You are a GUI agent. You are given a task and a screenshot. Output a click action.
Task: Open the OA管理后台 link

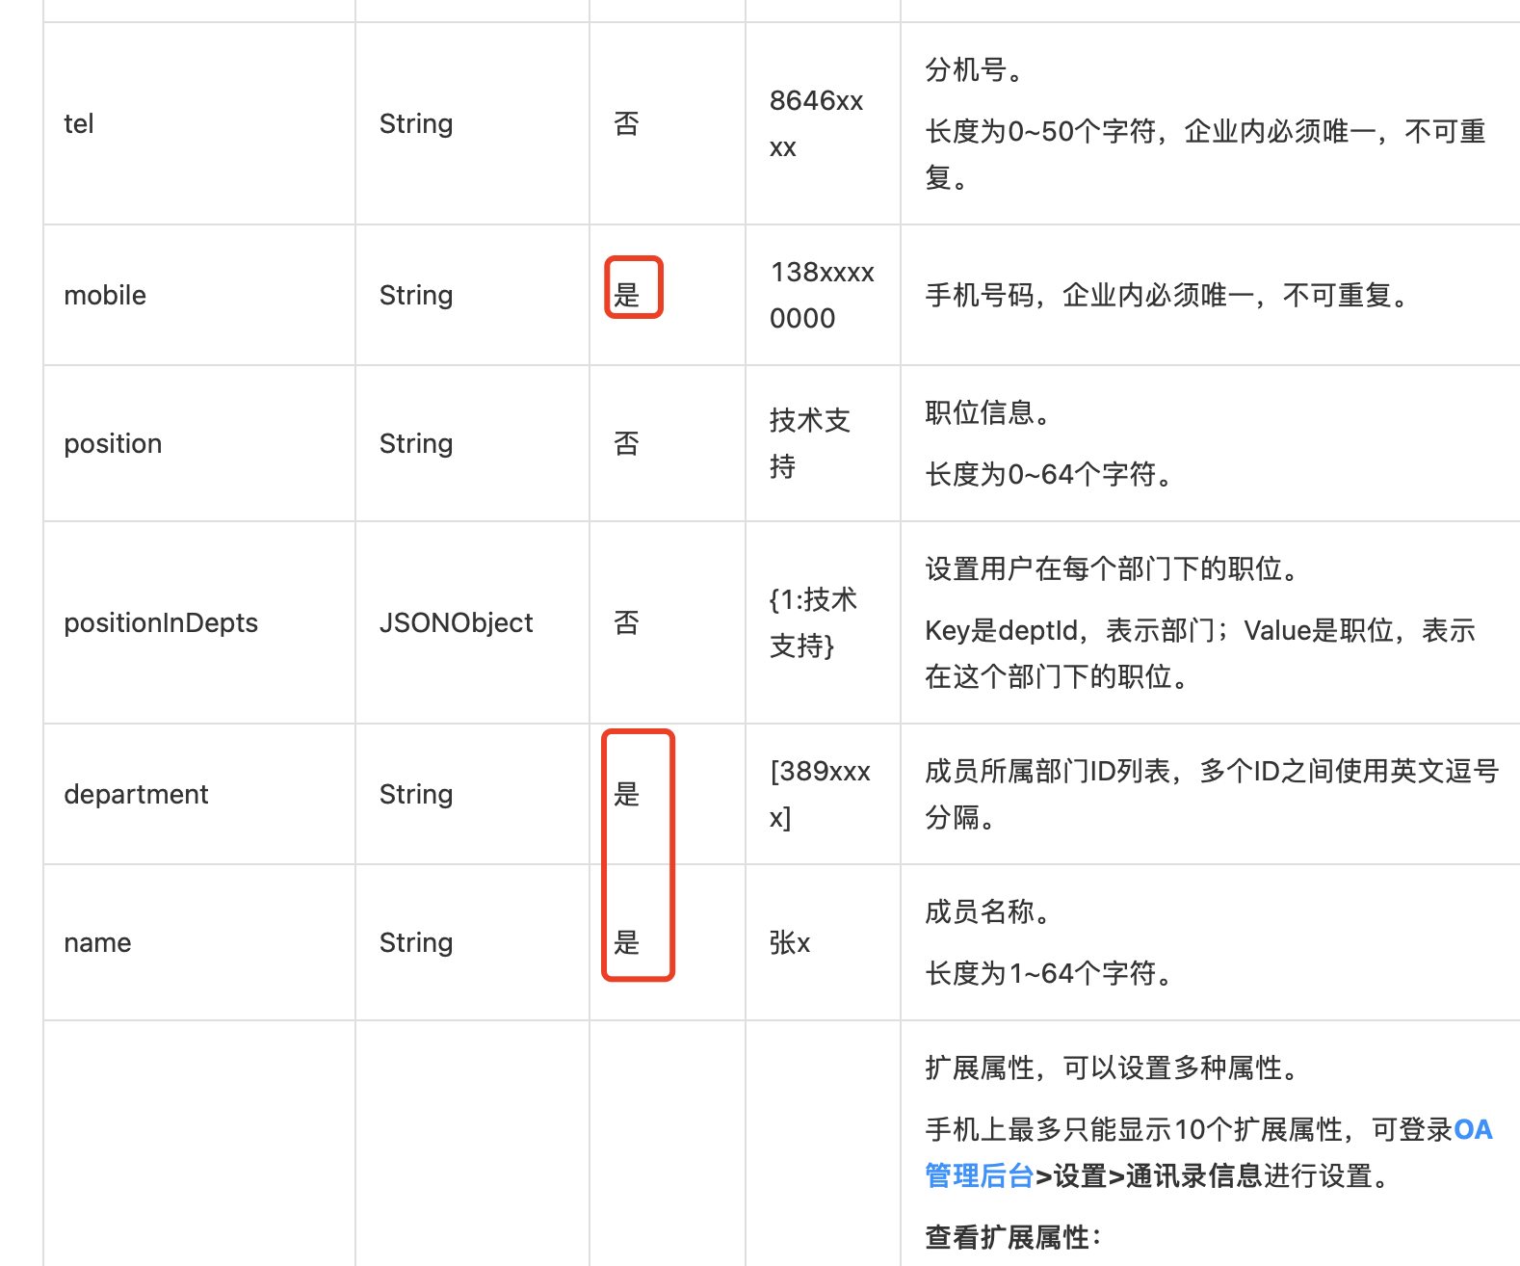1209,1152
